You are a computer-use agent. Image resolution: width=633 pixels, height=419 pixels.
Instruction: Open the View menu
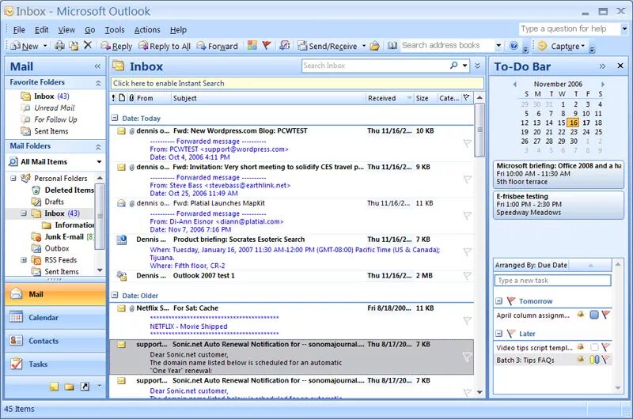coord(66,30)
